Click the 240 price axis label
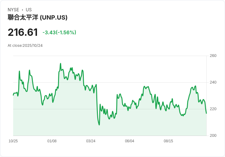 coord(213,82)
